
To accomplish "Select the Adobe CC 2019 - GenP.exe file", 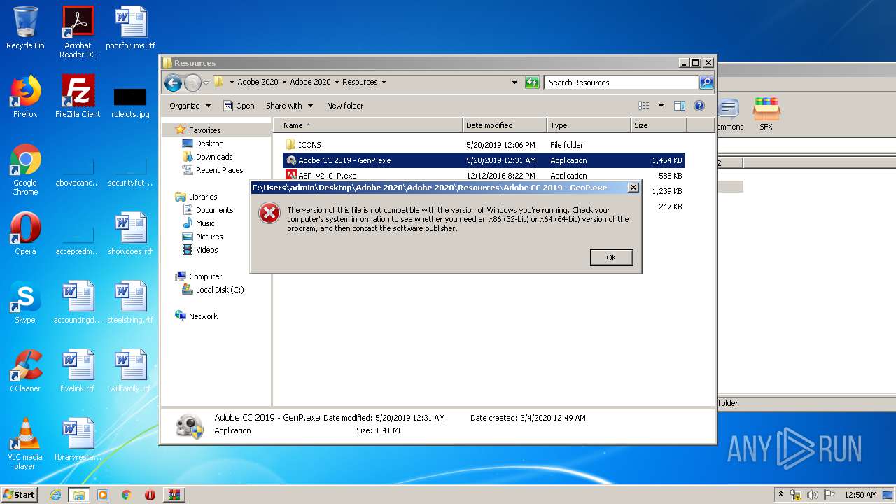I will (x=484, y=160).
